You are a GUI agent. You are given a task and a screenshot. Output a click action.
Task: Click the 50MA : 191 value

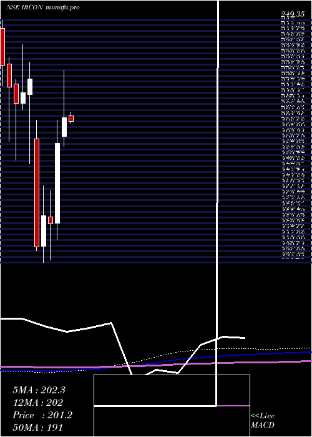(37, 427)
